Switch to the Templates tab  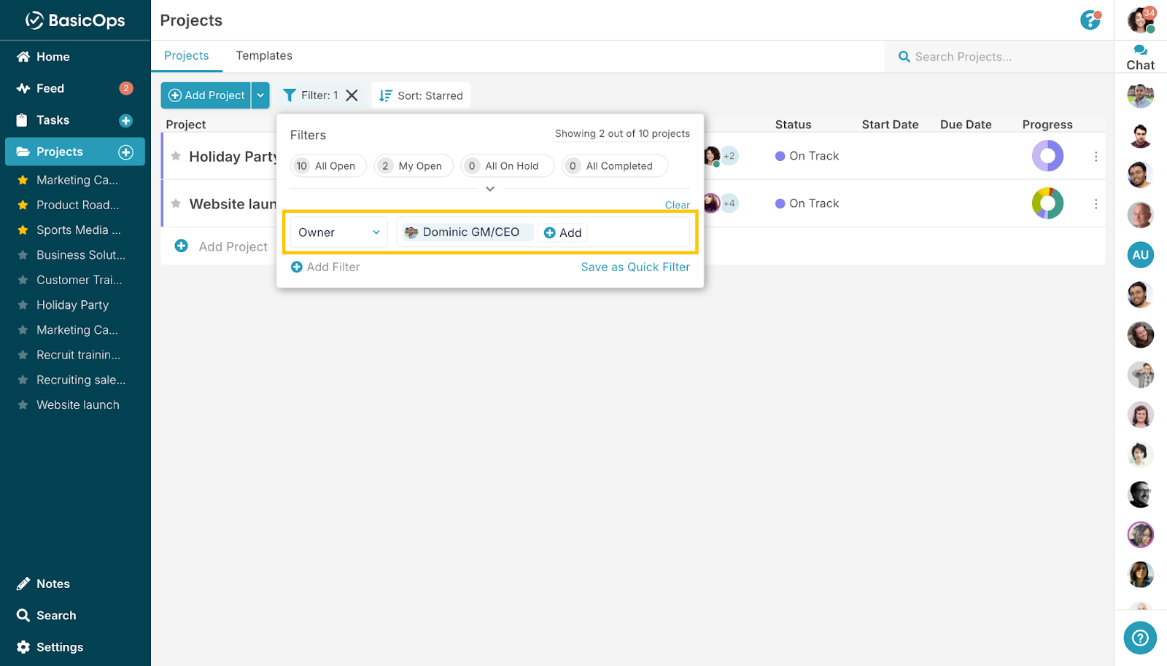pos(264,56)
